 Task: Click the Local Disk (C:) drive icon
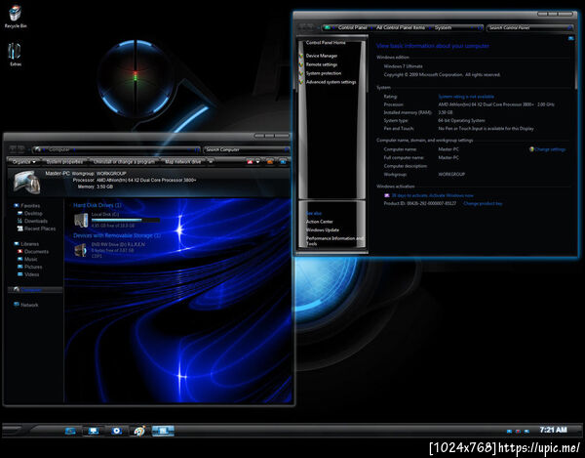(x=81, y=220)
